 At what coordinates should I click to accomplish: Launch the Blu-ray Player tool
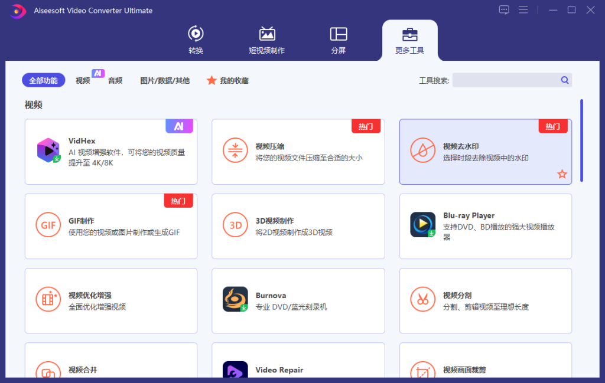(x=484, y=225)
